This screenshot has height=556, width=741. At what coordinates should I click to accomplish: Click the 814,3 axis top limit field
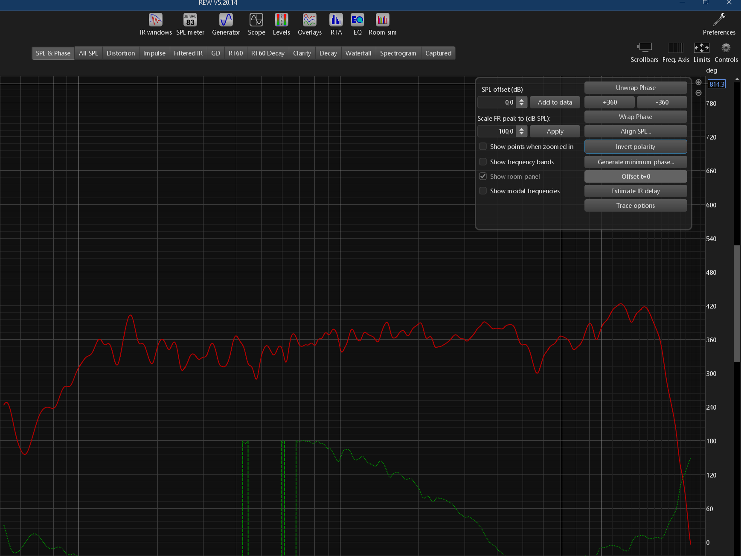(x=717, y=84)
